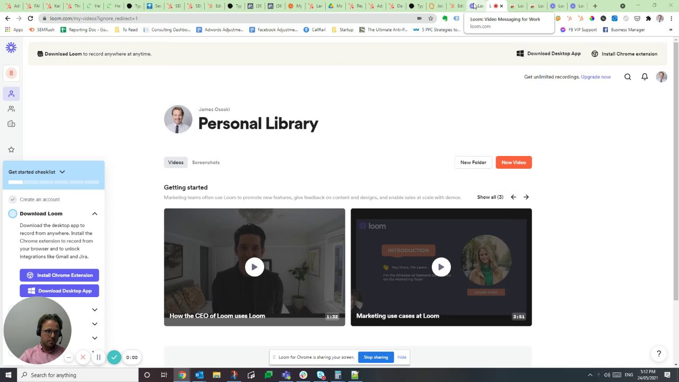Click Install Chrome Extension in checklist
679x382 pixels.
pyautogui.click(x=59, y=275)
